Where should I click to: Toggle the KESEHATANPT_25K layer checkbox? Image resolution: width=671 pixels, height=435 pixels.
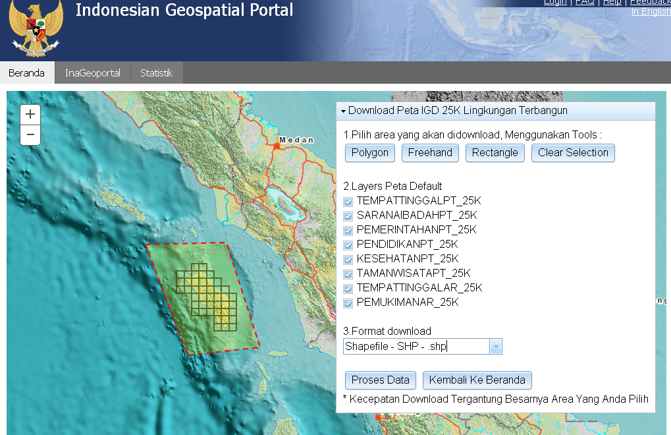click(x=347, y=259)
